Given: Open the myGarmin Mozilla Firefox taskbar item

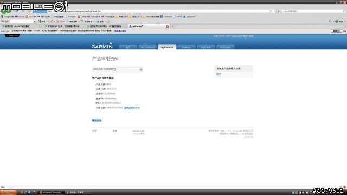Looking at the screenshot, I should pos(51,193).
